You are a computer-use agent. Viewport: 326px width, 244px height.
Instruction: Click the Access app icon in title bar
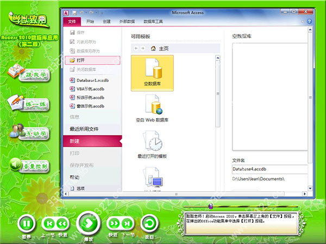point(66,13)
